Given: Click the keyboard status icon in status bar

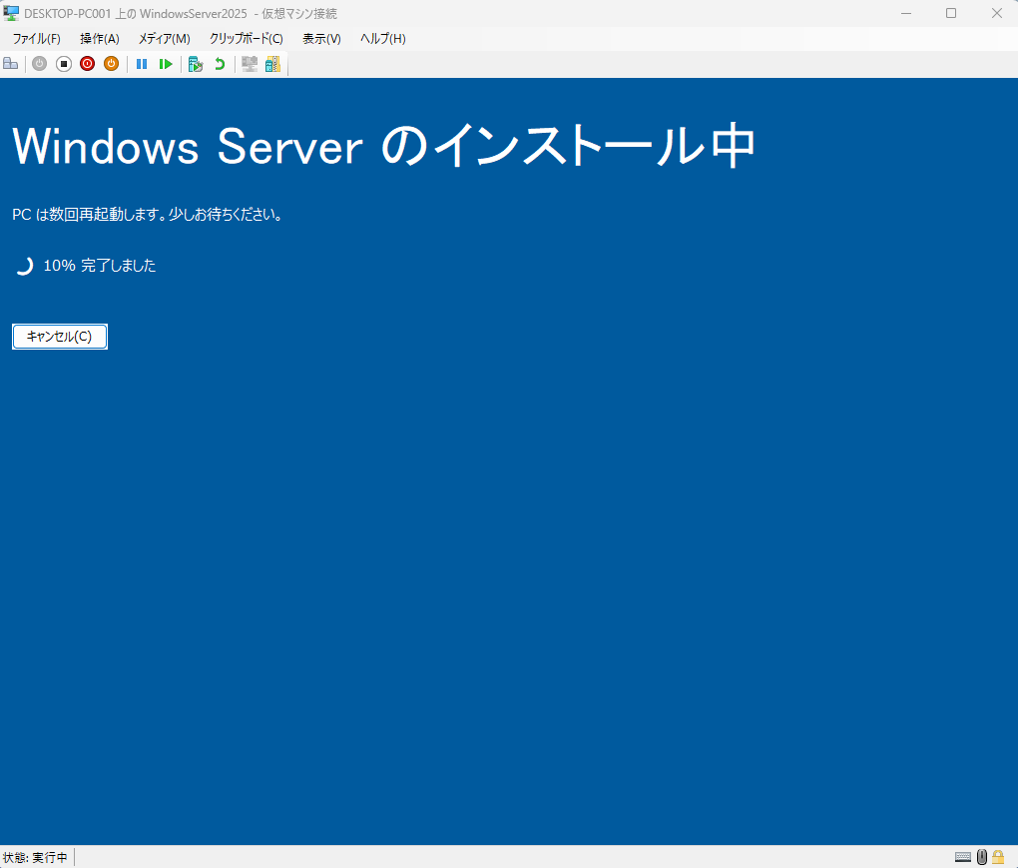Looking at the screenshot, I should tap(963, 857).
